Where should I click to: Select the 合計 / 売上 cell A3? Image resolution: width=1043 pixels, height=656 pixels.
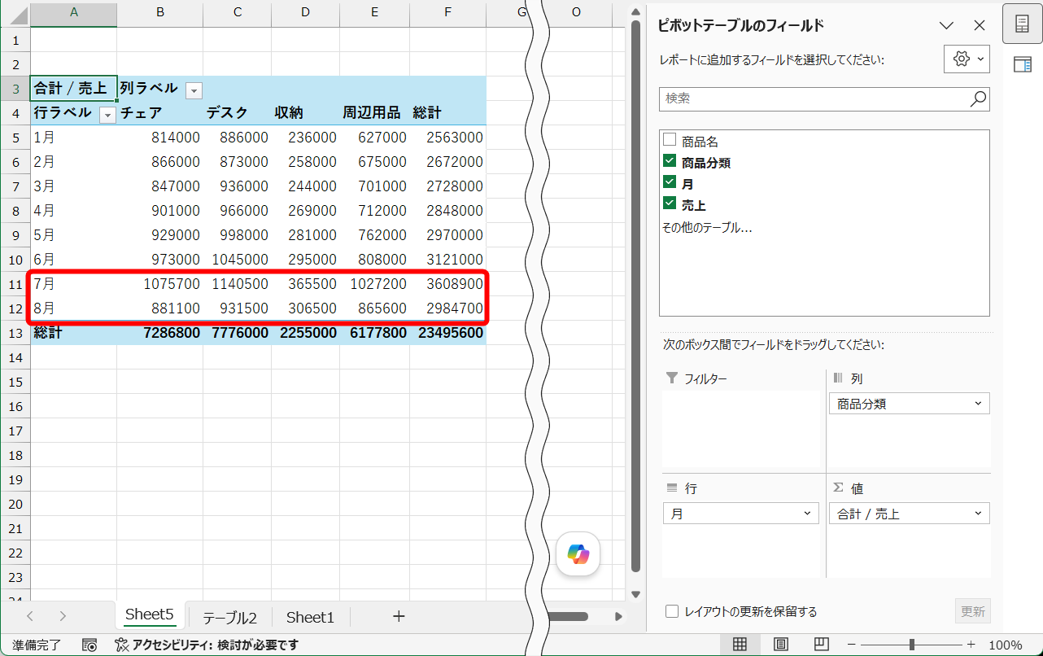click(74, 89)
